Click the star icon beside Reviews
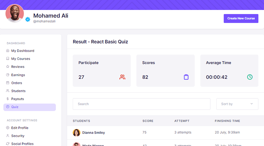Image resolution: width=264 pixels, height=146 pixels. click(x=8, y=67)
